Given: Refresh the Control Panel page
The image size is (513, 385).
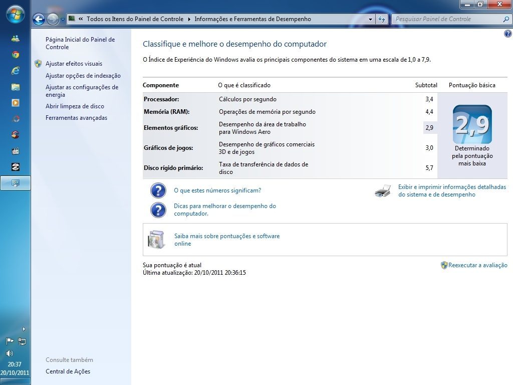Looking at the screenshot, I should click(x=381, y=20).
